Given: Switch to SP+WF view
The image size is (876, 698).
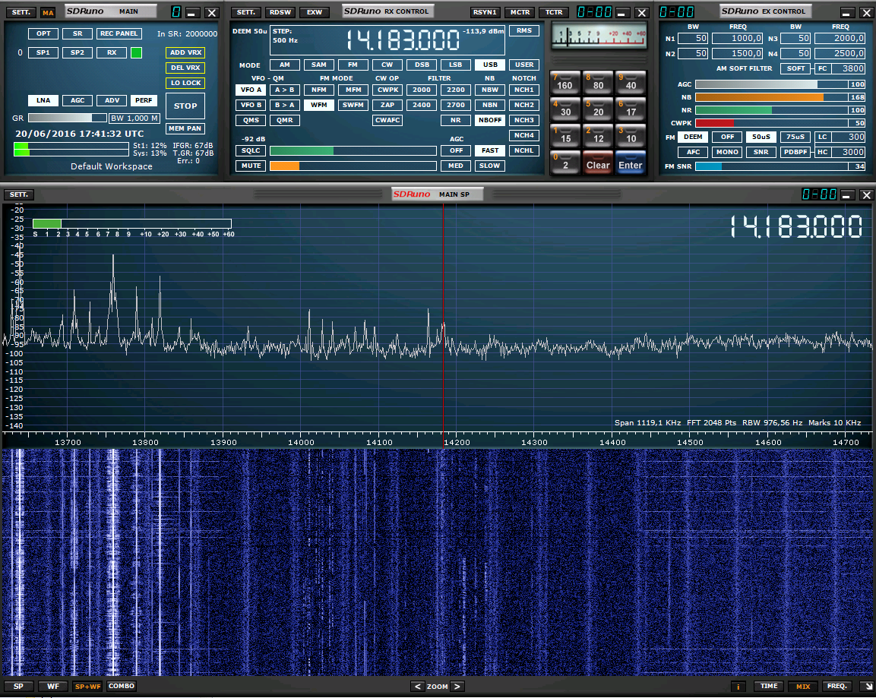Looking at the screenshot, I should point(87,687).
